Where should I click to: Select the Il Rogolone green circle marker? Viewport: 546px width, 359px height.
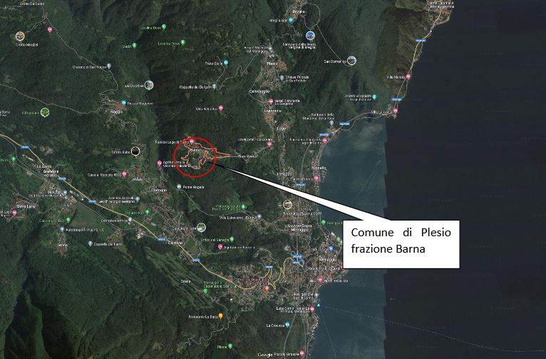(45, 112)
